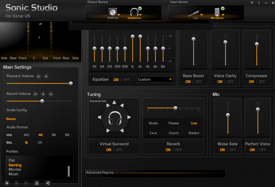Open the Equalizer preset Custom dropdown
This screenshot has height=187, width=275.
[154, 79]
